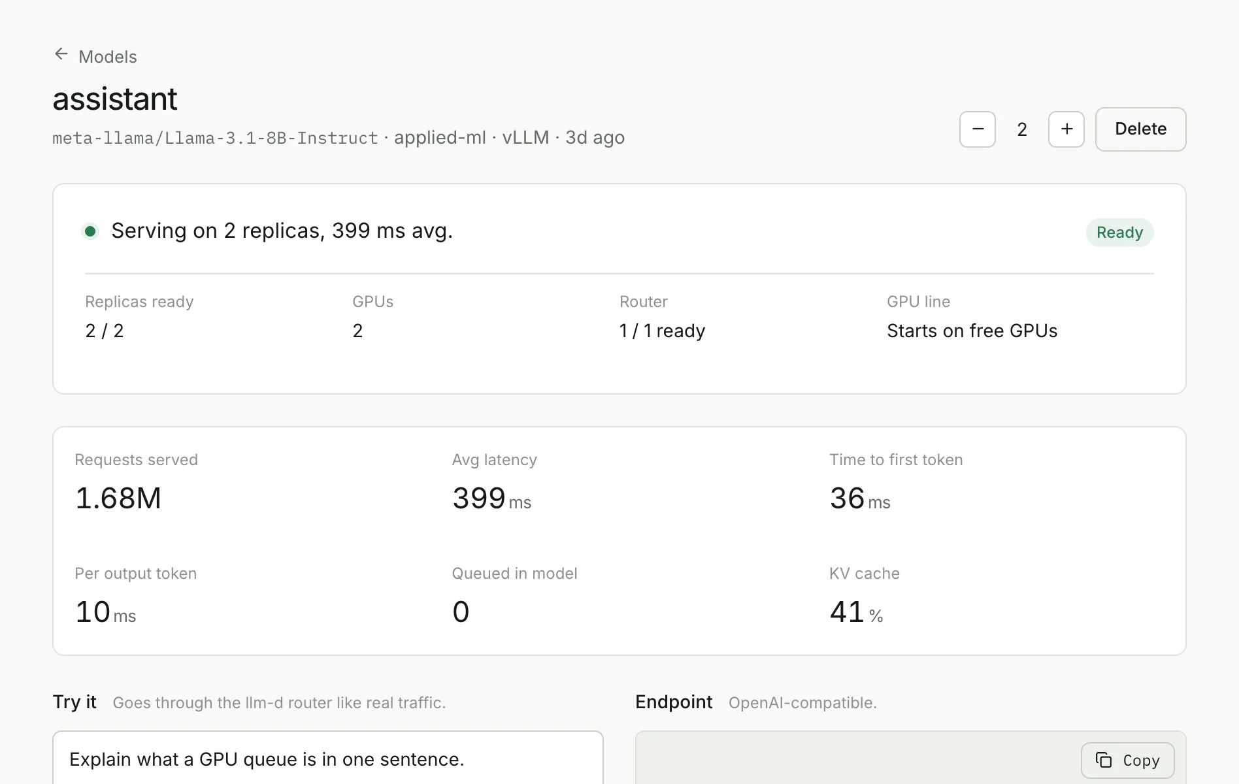The height and width of the screenshot is (784, 1239).
Task: Click the 'Try it' section heading
Action: click(74, 702)
